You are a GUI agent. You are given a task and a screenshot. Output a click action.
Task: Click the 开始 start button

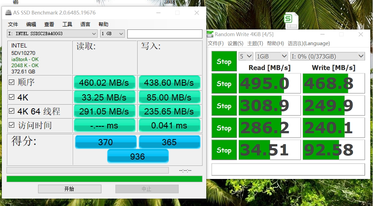click(69, 189)
